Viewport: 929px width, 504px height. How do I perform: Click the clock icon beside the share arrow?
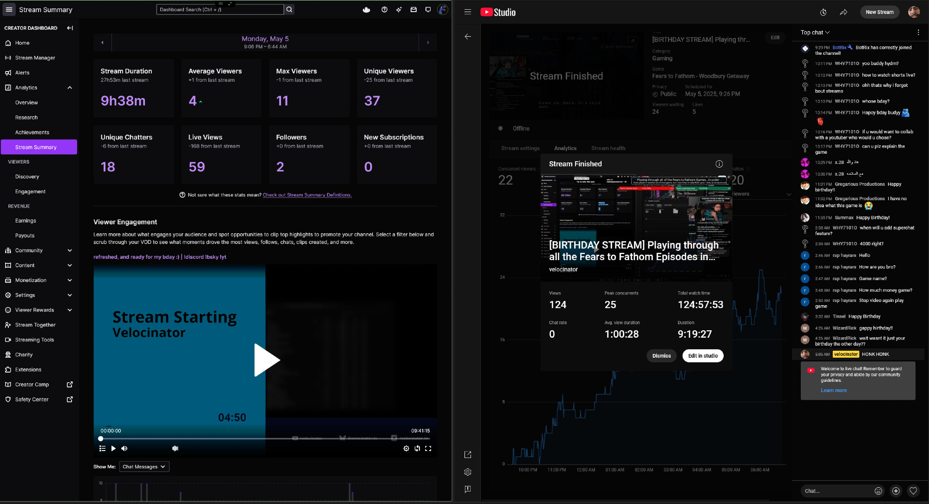tap(823, 12)
